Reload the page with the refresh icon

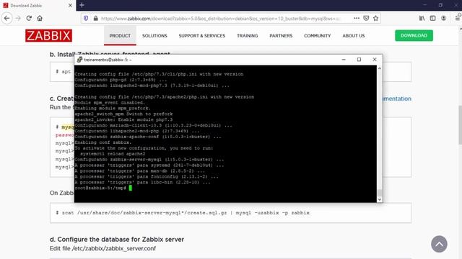point(29,18)
